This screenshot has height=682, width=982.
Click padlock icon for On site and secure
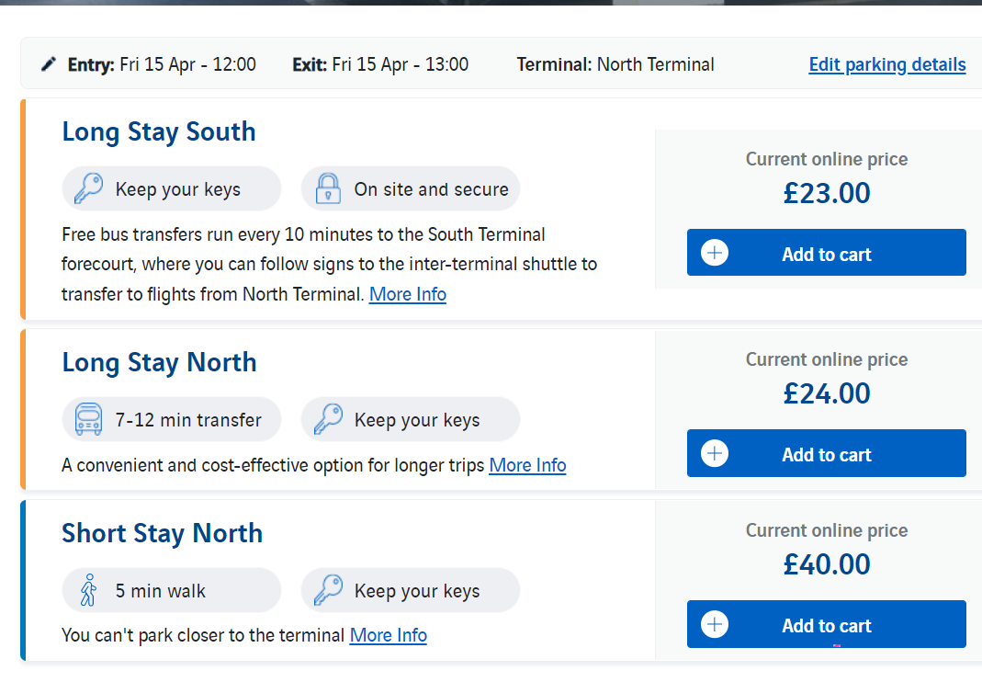click(x=328, y=188)
